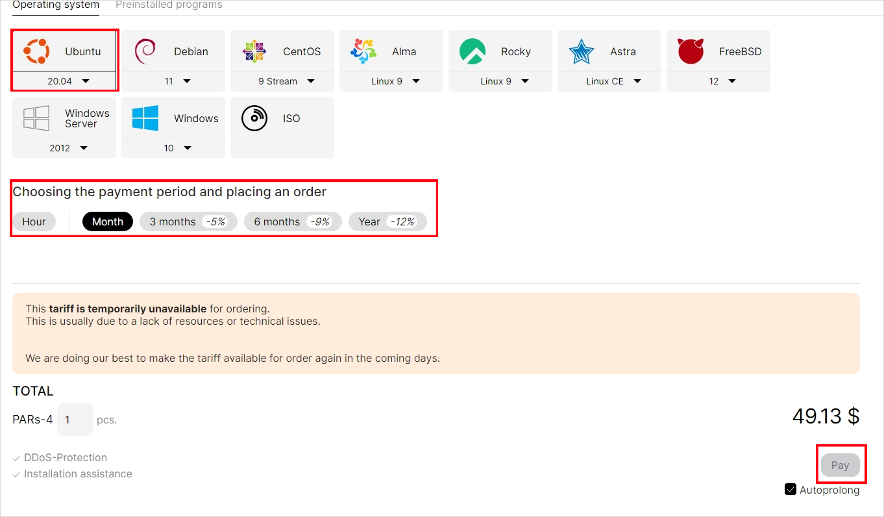This screenshot has height=517, width=884.
Task: Expand FreeBSD 12 version dropdown
Action: point(718,81)
